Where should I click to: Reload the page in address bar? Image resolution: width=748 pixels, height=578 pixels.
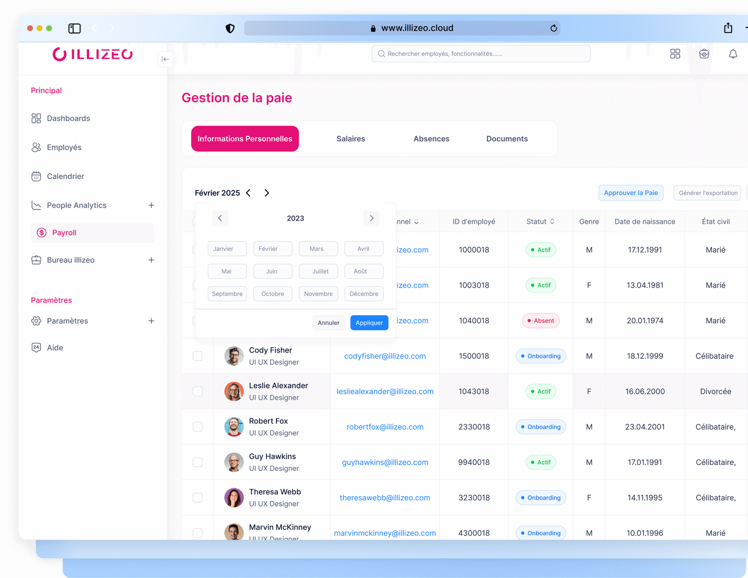(x=553, y=28)
